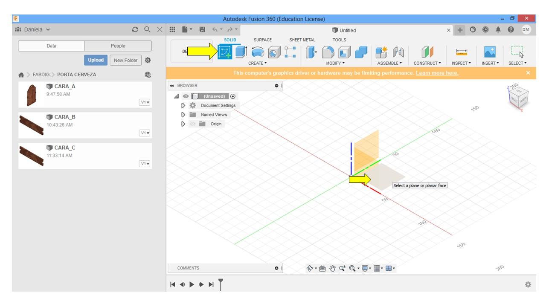Click the Insert image icon
This screenshot has height=307, width=546.
pos(490,52)
